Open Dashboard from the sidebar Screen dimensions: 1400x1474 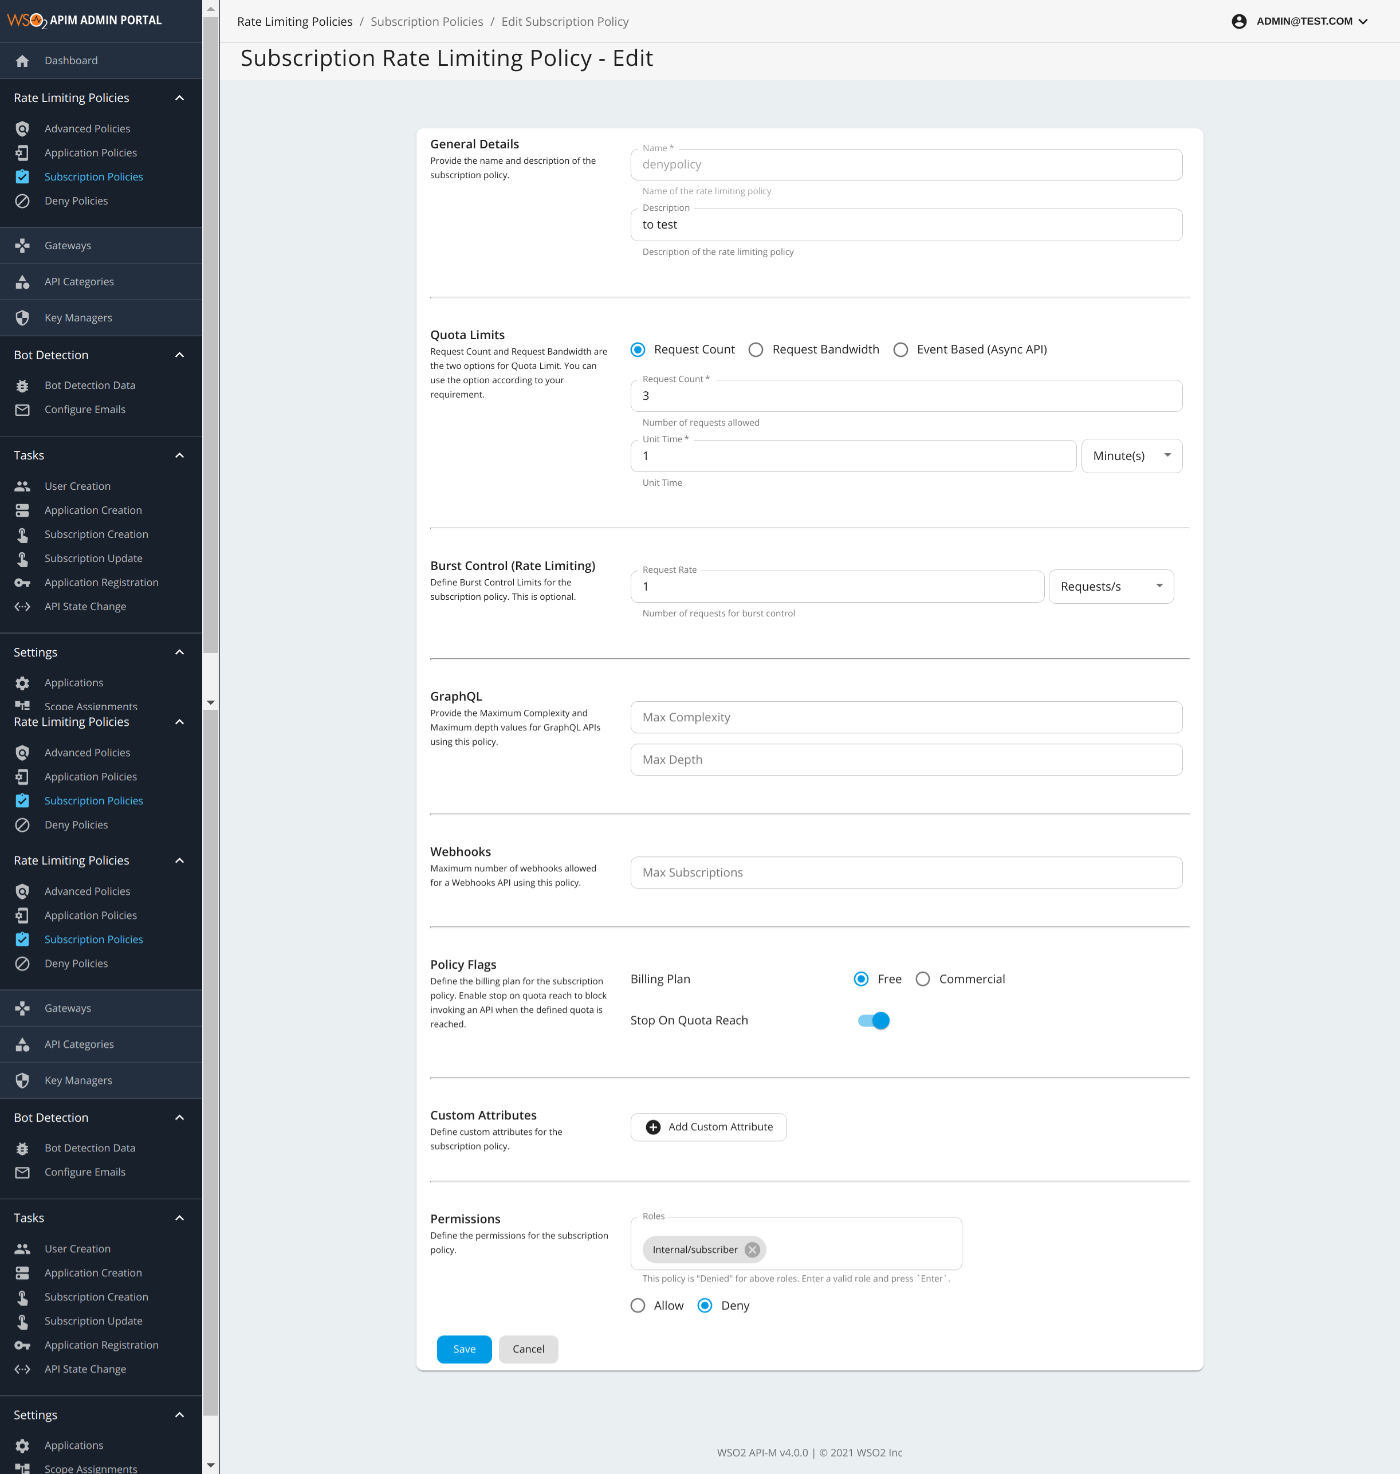coord(70,61)
